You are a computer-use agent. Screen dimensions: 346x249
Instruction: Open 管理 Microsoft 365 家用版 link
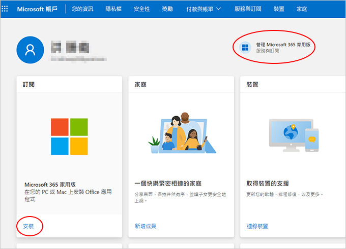pos(283,45)
